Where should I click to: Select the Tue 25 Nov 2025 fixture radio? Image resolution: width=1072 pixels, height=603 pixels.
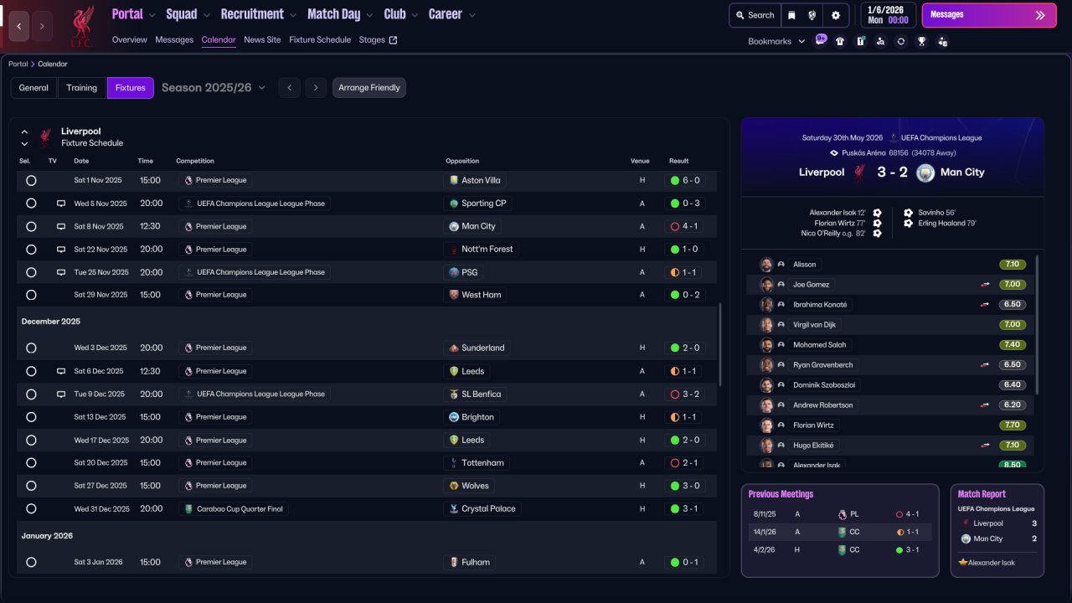coord(31,272)
